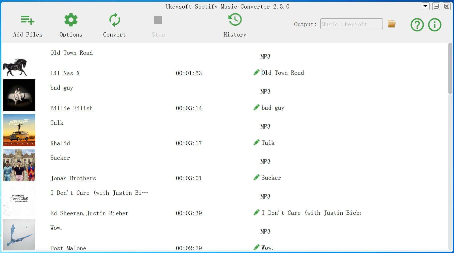Click the MP3 format label for bad guy
This screenshot has height=253, width=454.
pos(265,91)
